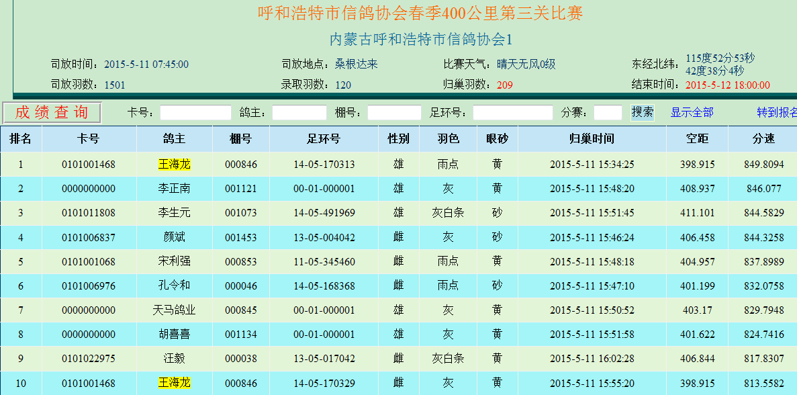
Task: Click the 搜索 search button
Action: pyautogui.click(x=643, y=112)
